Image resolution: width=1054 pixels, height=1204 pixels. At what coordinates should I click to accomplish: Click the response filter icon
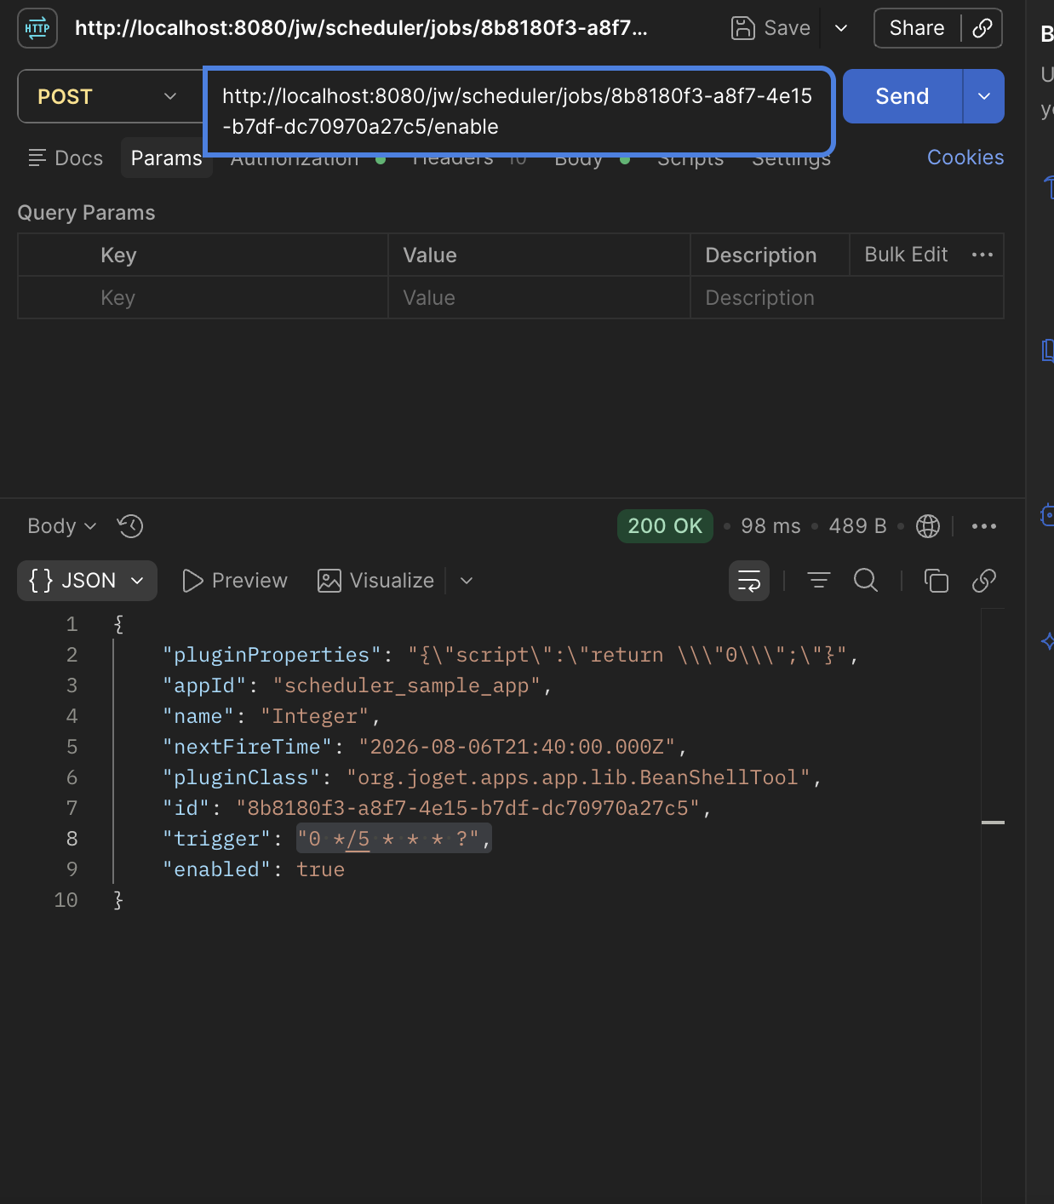(819, 581)
